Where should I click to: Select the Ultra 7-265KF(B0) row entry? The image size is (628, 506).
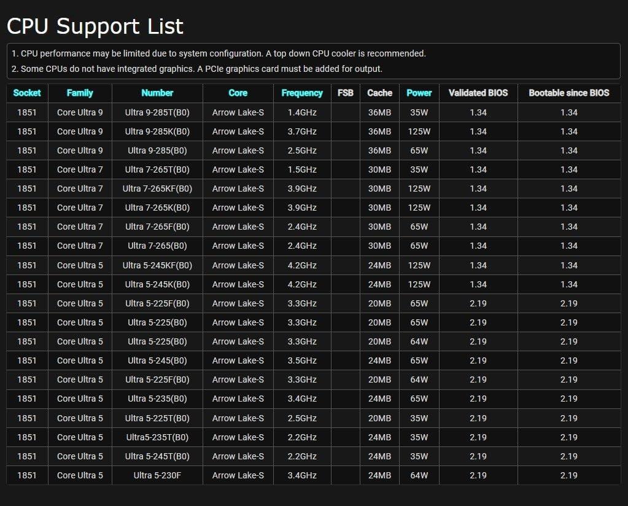[157, 189]
